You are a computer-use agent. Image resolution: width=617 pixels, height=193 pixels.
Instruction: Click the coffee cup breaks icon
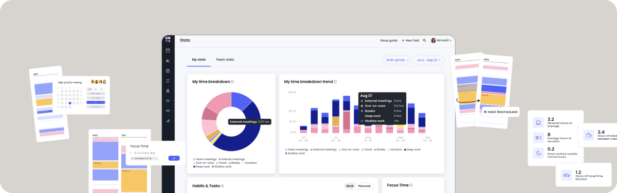(x=588, y=135)
